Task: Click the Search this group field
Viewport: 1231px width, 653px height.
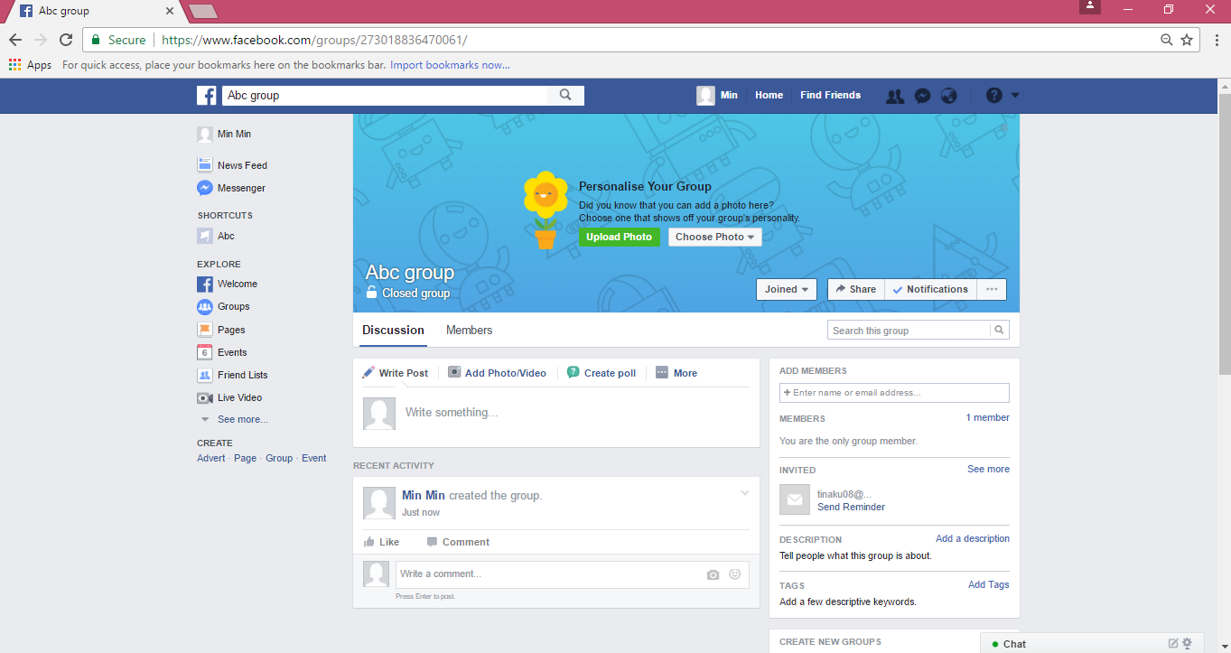Action: tap(909, 331)
